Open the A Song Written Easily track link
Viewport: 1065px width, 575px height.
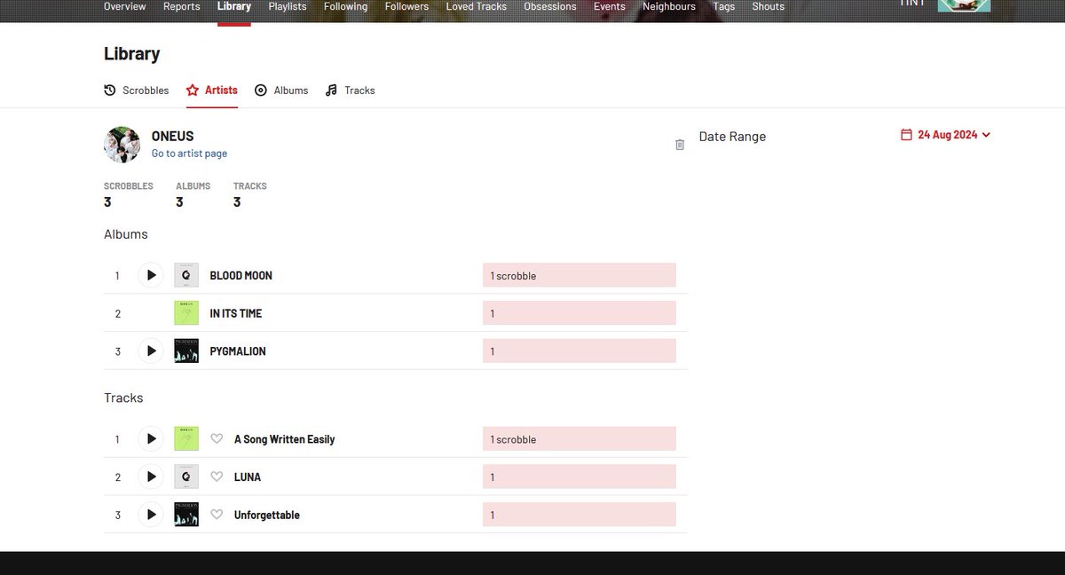[x=285, y=439]
